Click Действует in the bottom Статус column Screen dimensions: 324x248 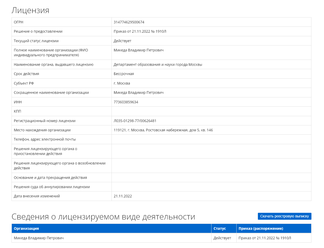[x=222, y=238]
